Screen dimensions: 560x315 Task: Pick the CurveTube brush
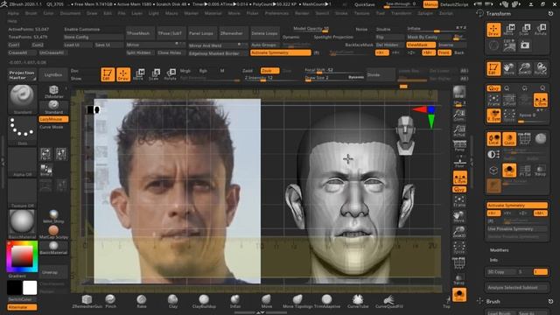click(x=358, y=301)
